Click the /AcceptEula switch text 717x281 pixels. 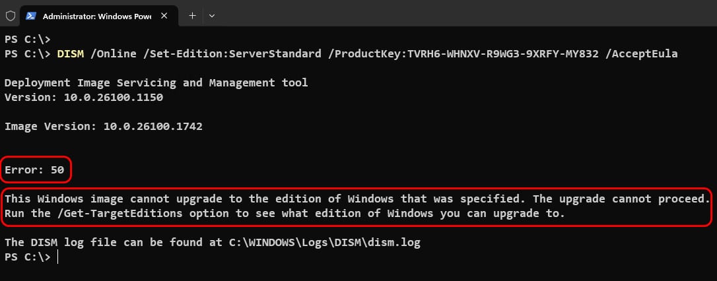[x=641, y=54]
